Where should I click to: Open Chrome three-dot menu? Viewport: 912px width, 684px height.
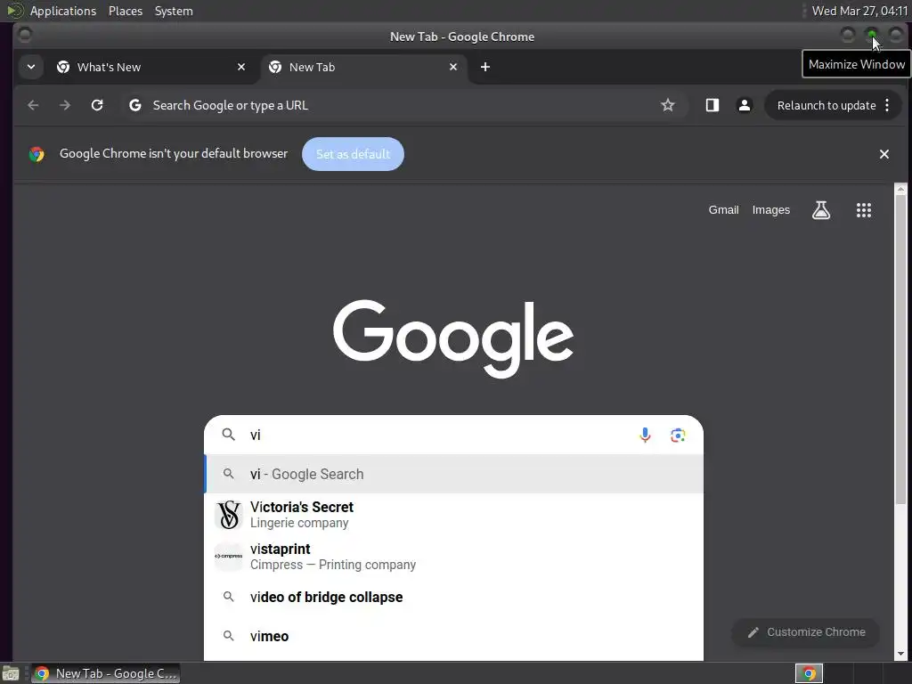(887, 105)
